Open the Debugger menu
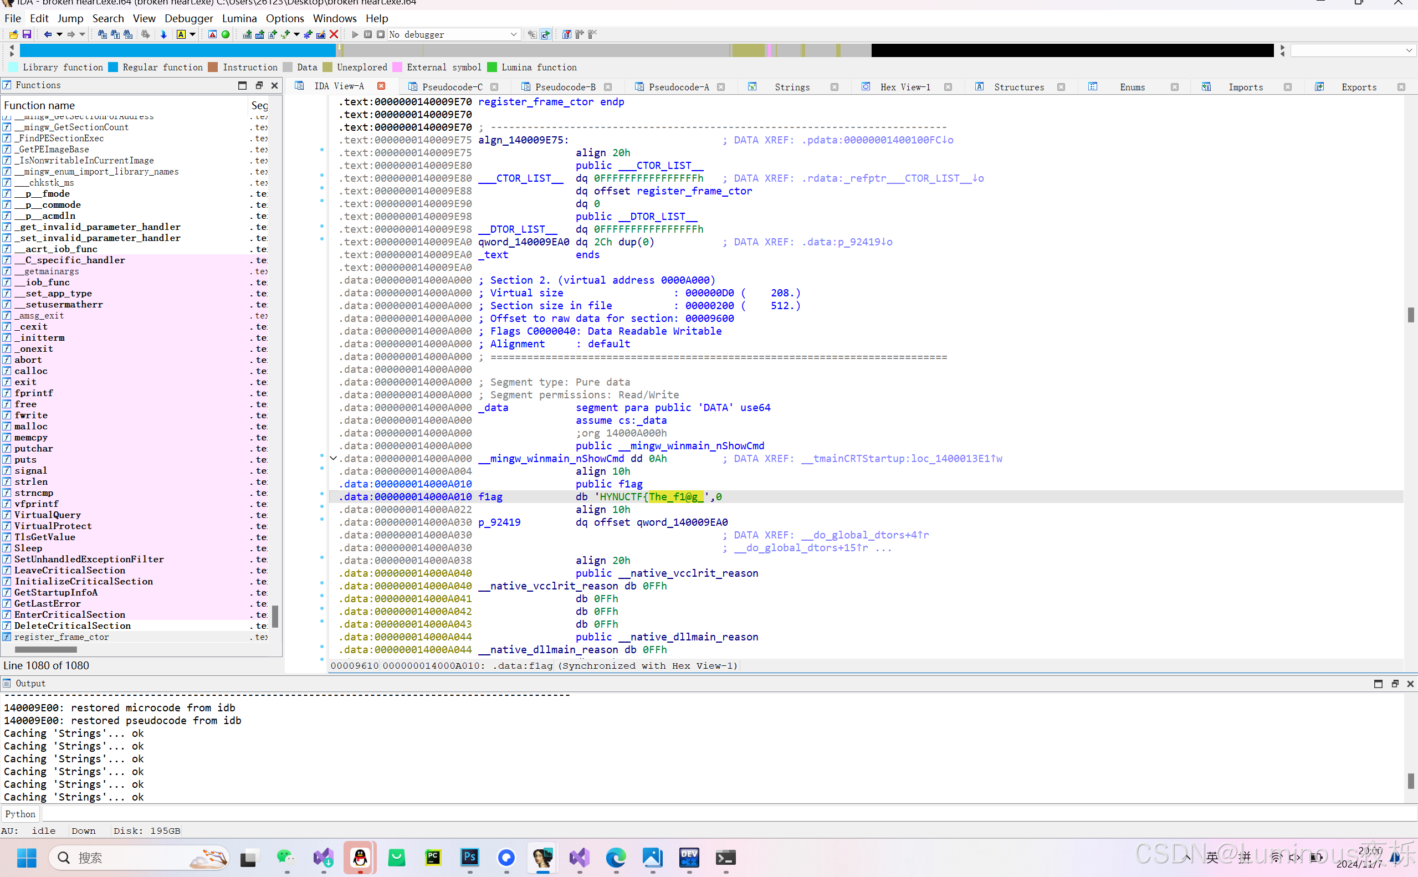 point(188,18)
